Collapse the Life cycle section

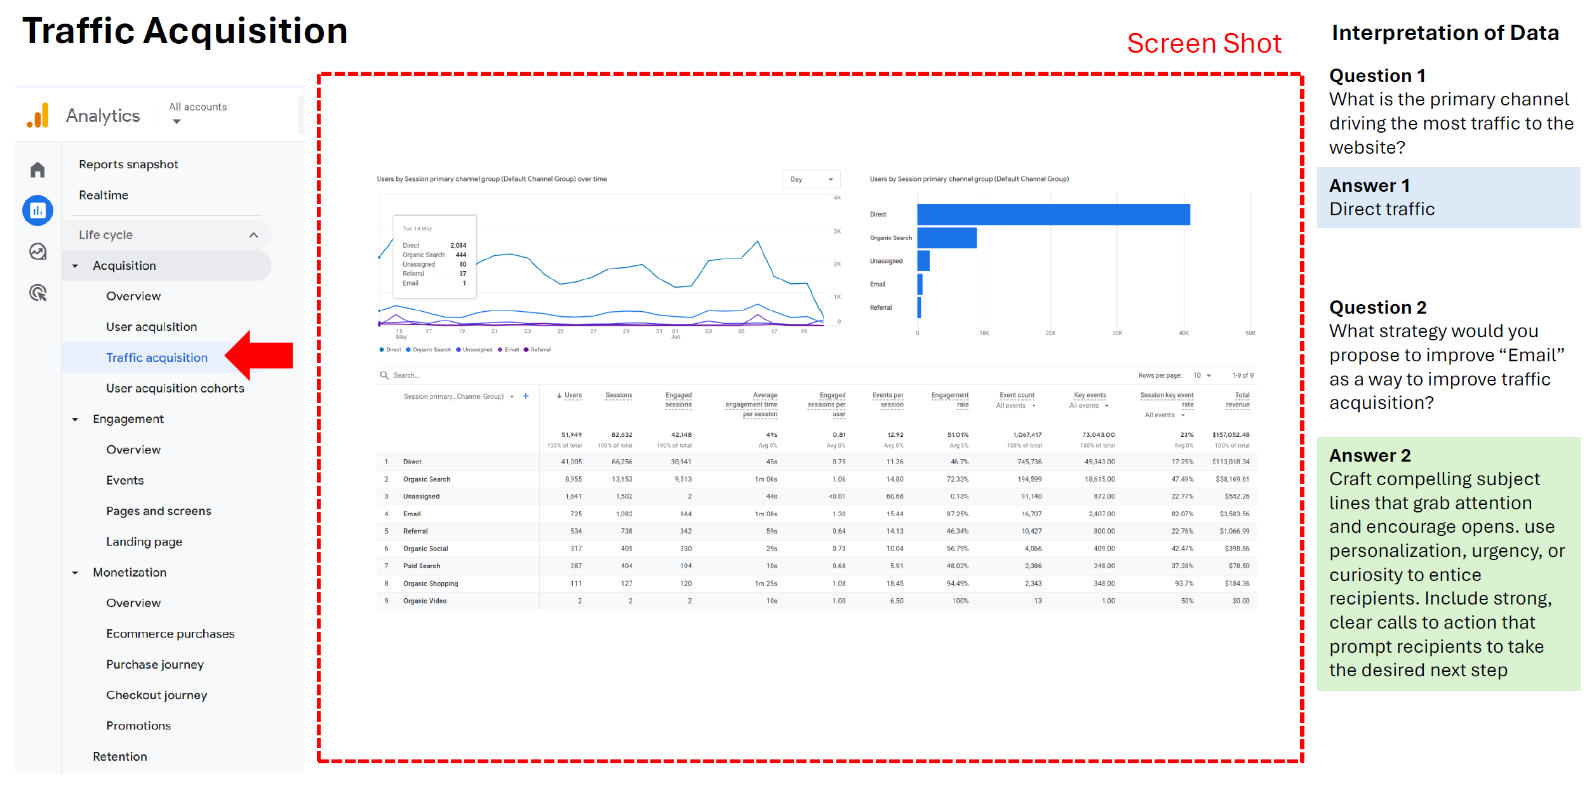pos(253,235)
